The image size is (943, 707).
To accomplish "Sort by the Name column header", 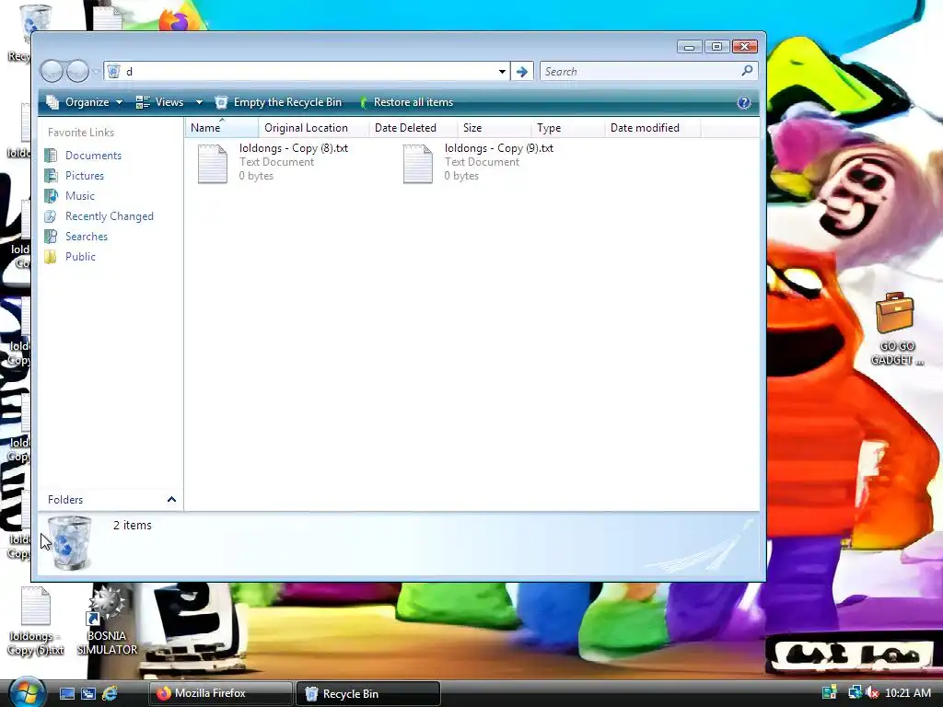I will 221,127.
